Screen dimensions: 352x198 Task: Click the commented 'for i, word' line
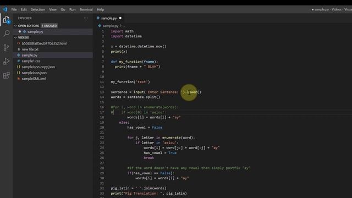(145, 107)
